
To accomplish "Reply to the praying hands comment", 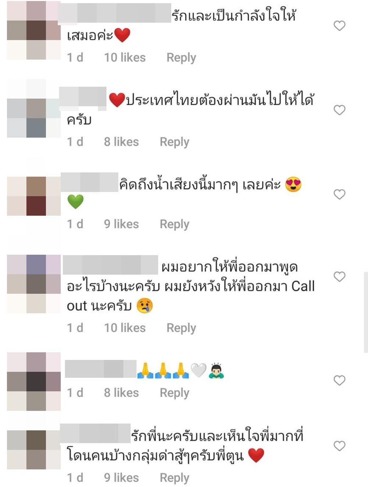I will tap(174, 393).
